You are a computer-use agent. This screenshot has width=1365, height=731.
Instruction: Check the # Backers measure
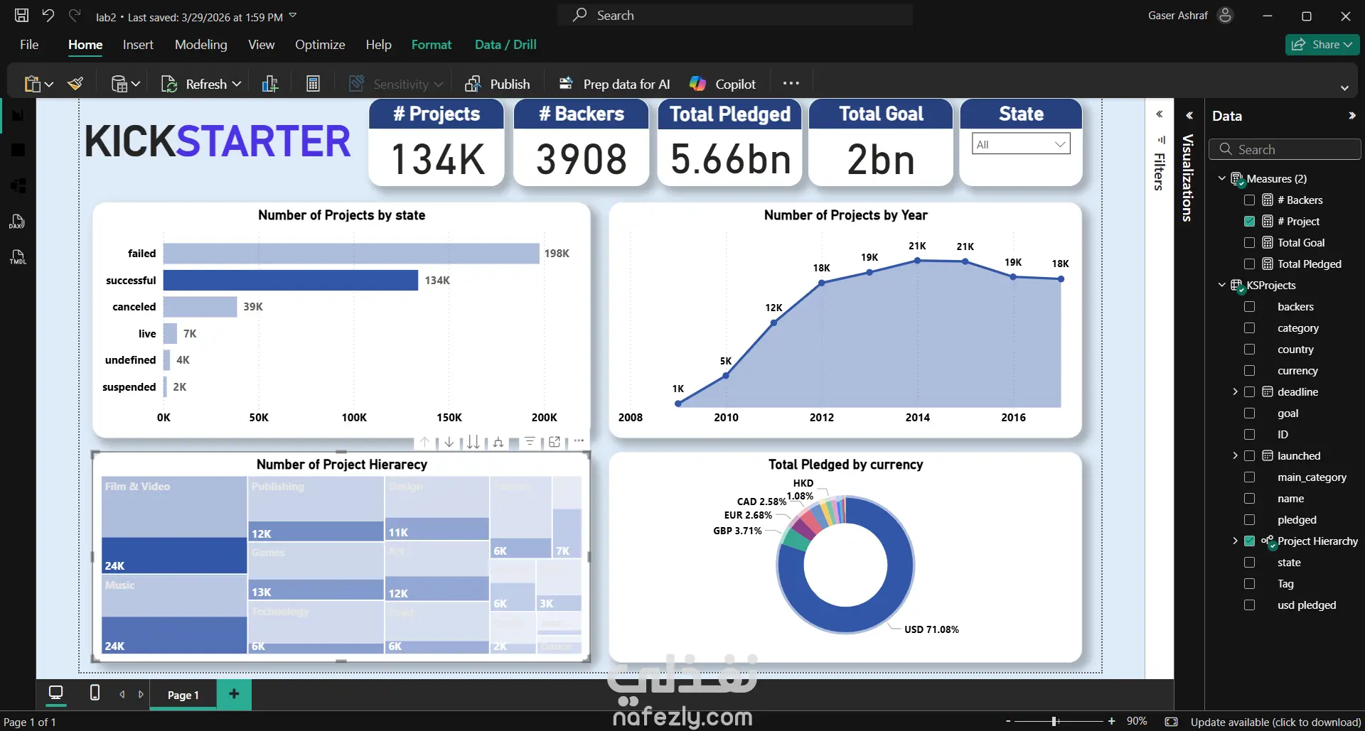pos(1249,200)
